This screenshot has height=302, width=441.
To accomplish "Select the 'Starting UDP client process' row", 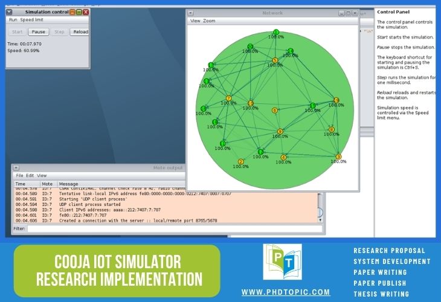I will click(x=166, y=199).
